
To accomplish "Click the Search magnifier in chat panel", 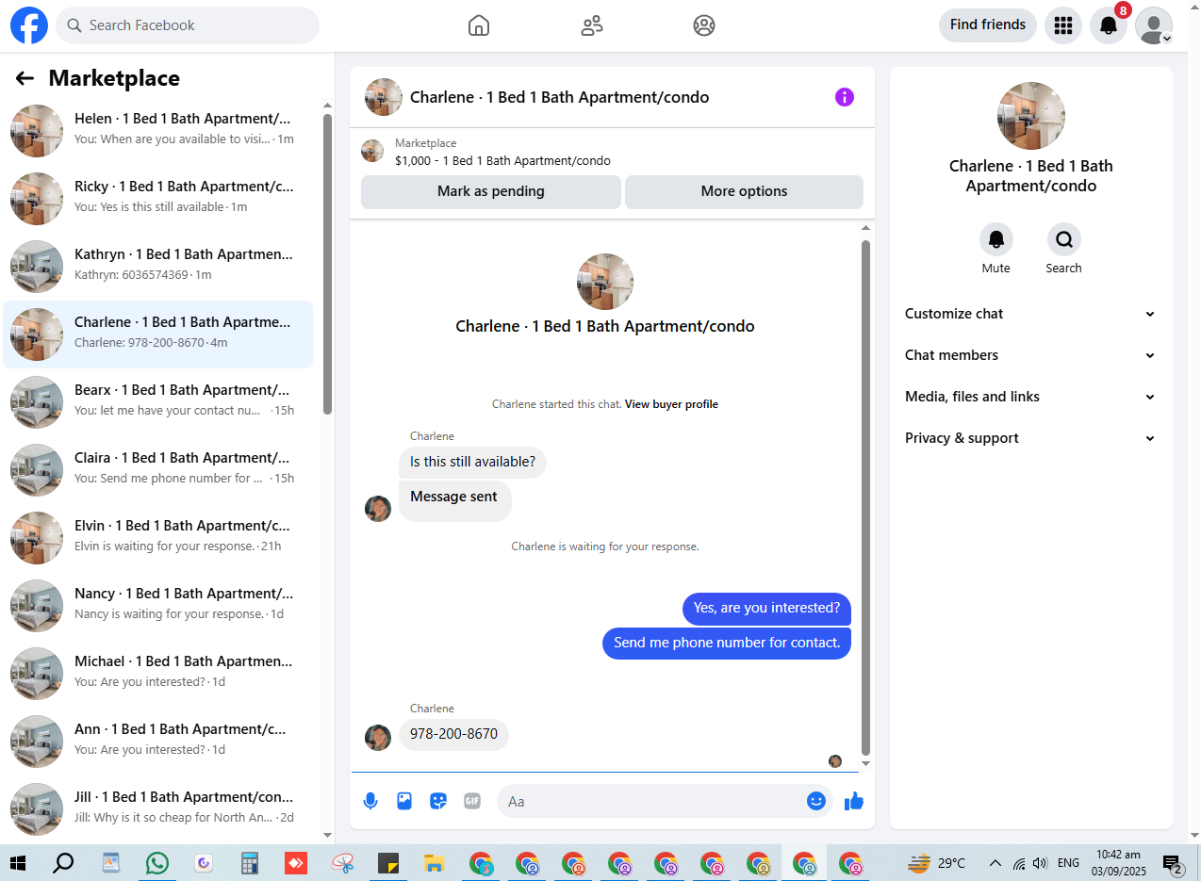I will pos(1063,239).
